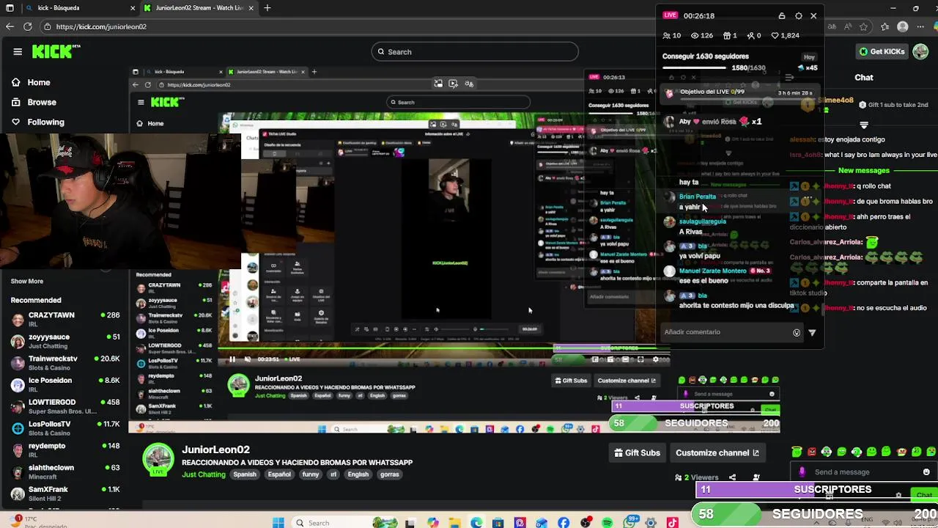Open recommended channel CRAZYTAWN
Screen dimensions: 938x528
(64, 319)
